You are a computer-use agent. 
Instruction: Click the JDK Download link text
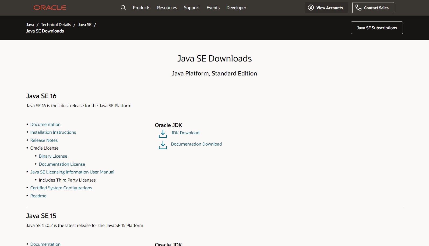(x=185, y=133)
